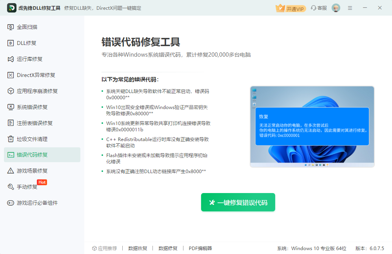Close the application window
The height and width of the screenshot is (254, 392).
click(380, 8)
